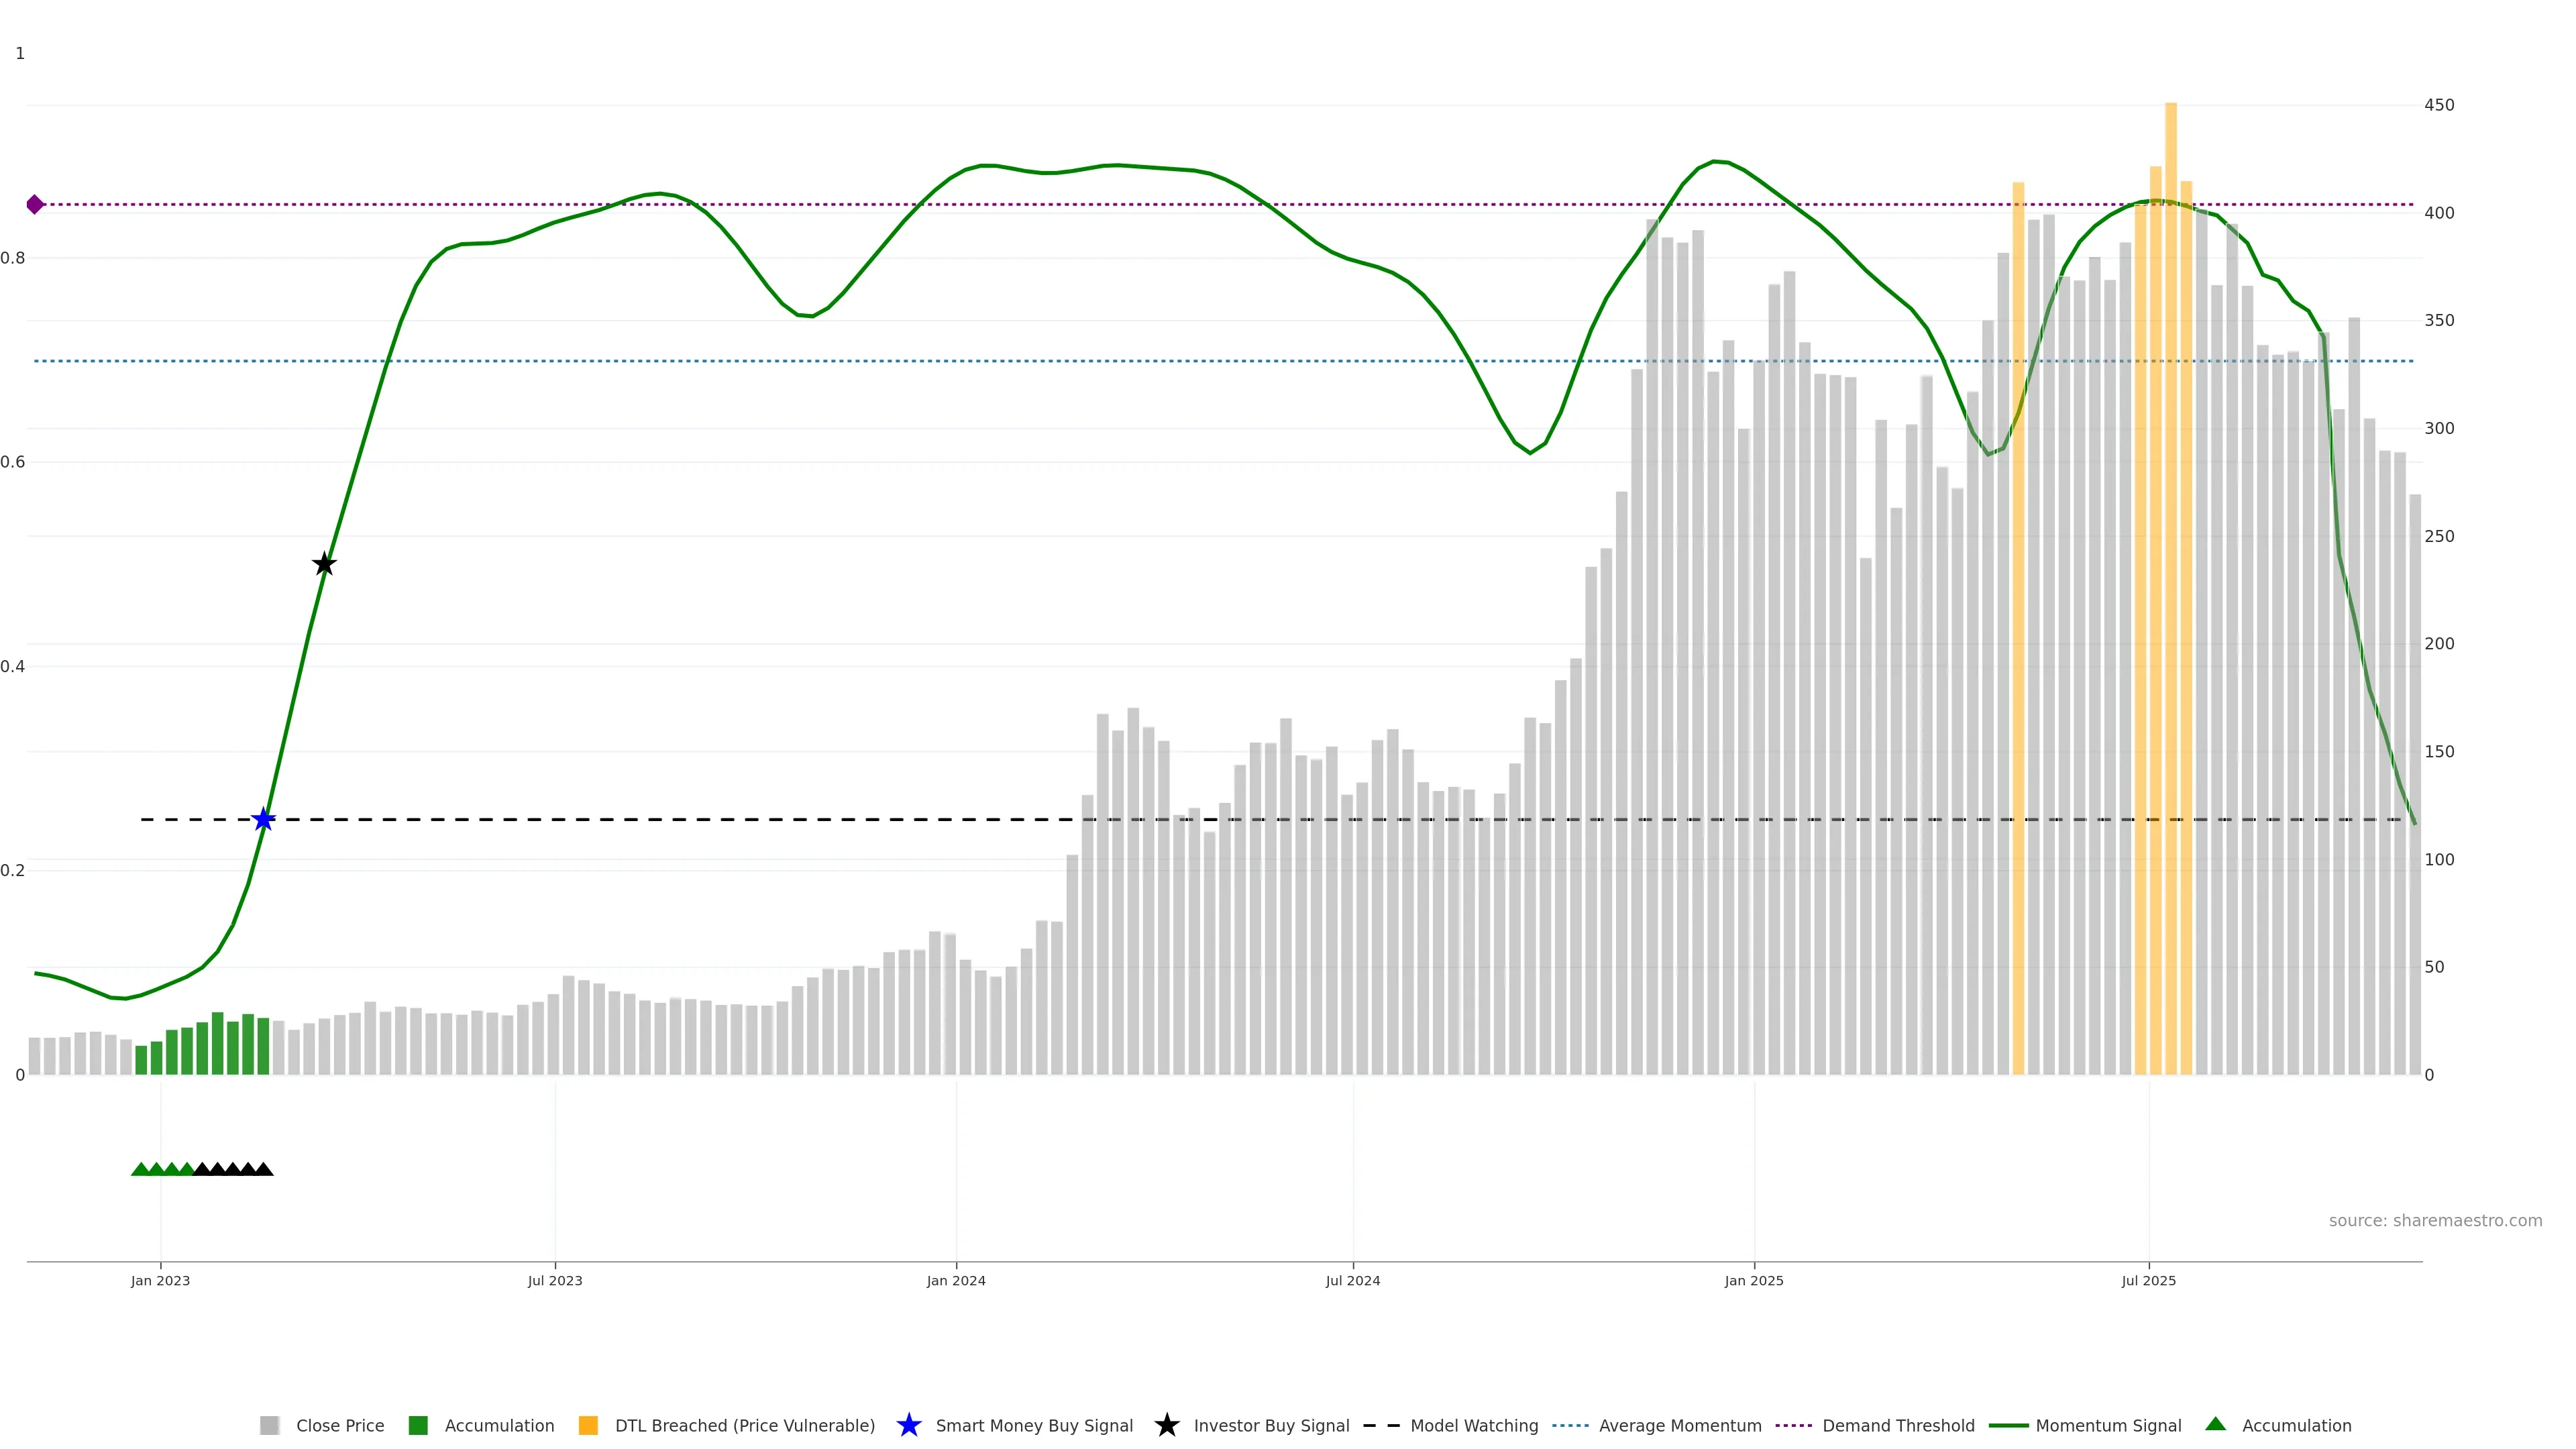The image size is (2576, 1449).
Task: Click the black Investor Buy star on the momentum line
Action: pyautogui.click(x=324, y=565)
